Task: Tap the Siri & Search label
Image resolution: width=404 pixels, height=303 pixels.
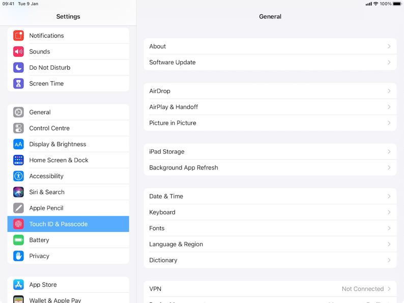Action: click(47, 192)
